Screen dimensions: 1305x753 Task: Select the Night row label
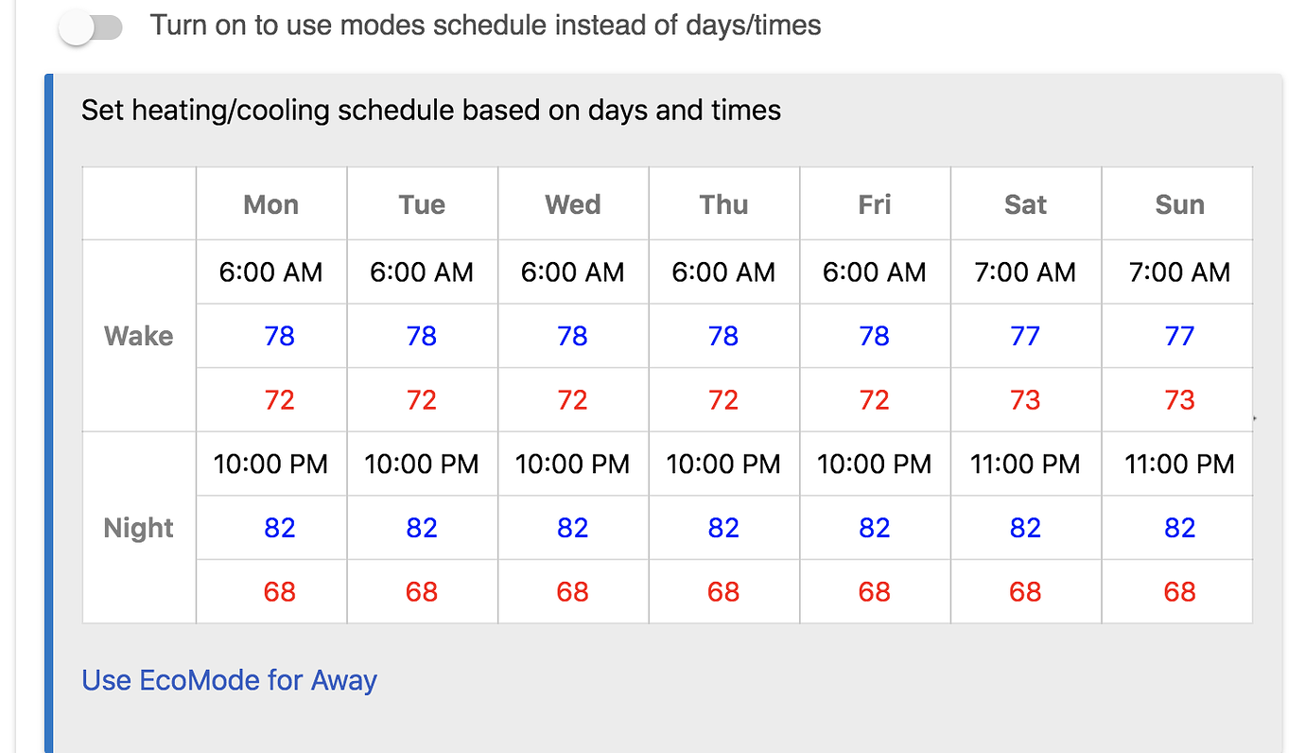(x=138, y=528)
